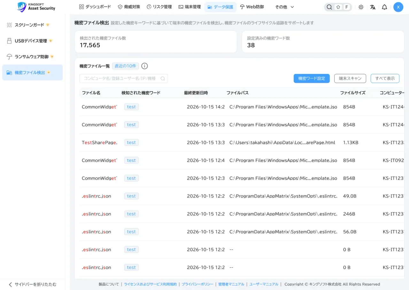Go to 脅威対策 tab
Viewport: 409px width, 290px height.
(129, 7)
